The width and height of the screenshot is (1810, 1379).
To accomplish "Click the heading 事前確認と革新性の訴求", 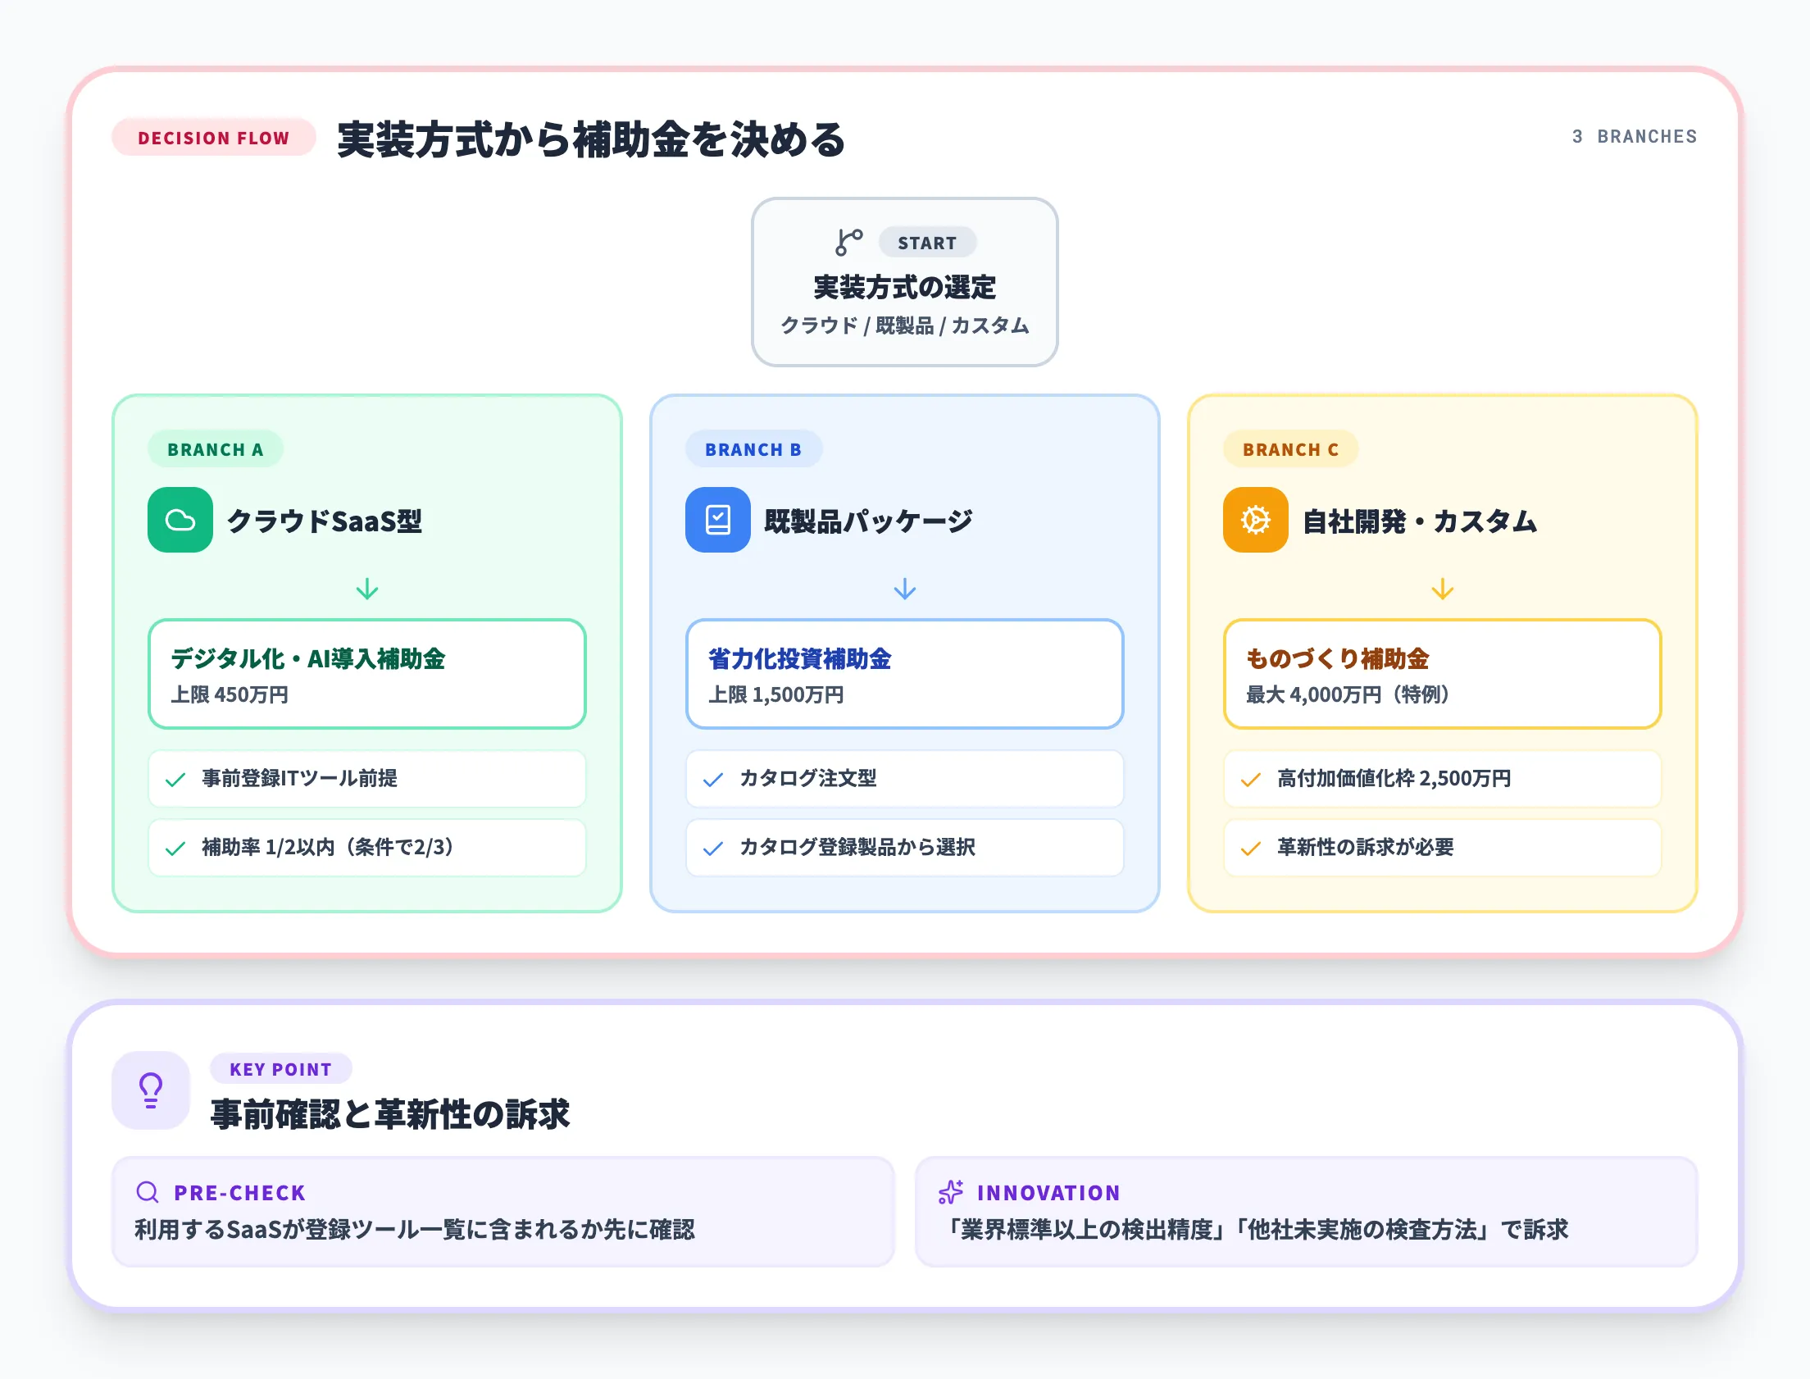I will tap(389, 1114).
